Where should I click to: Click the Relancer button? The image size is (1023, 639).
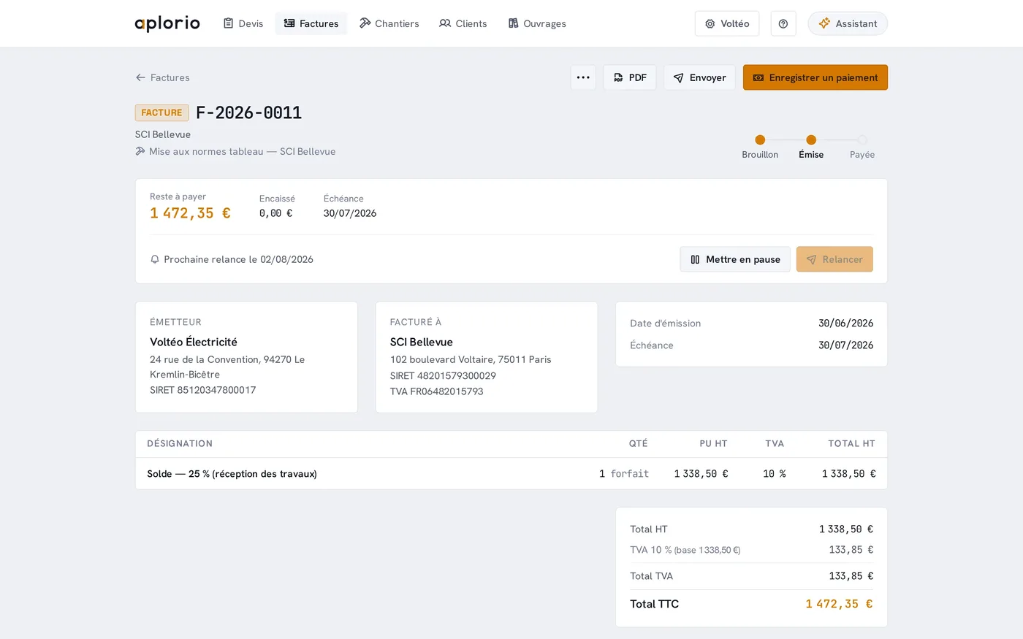pyautogui.click(x=834, y=259)
